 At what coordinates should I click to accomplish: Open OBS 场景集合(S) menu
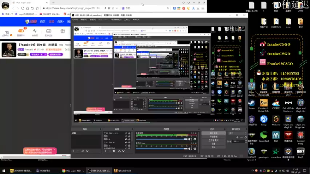[116, 20]
